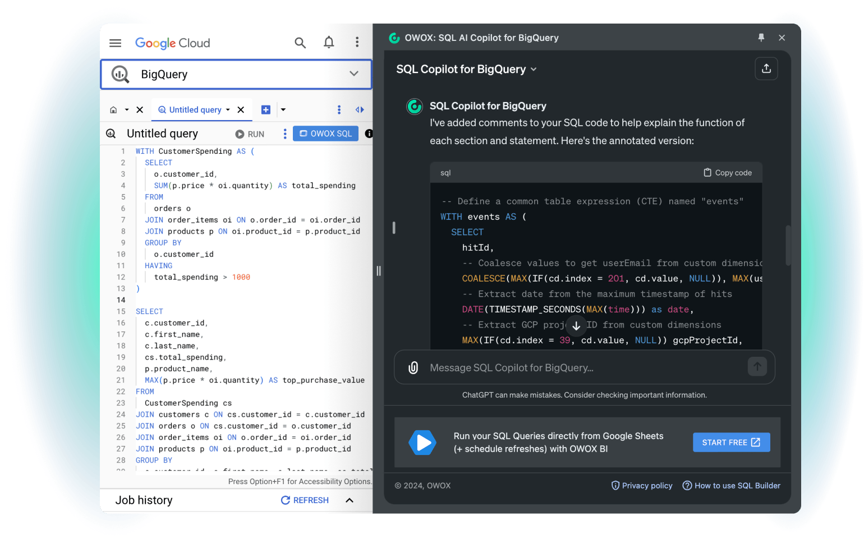The width and height of the screenshot is (864, 543).
Task: Close the Untitled query tab
Action: click(x=241, y=110)
